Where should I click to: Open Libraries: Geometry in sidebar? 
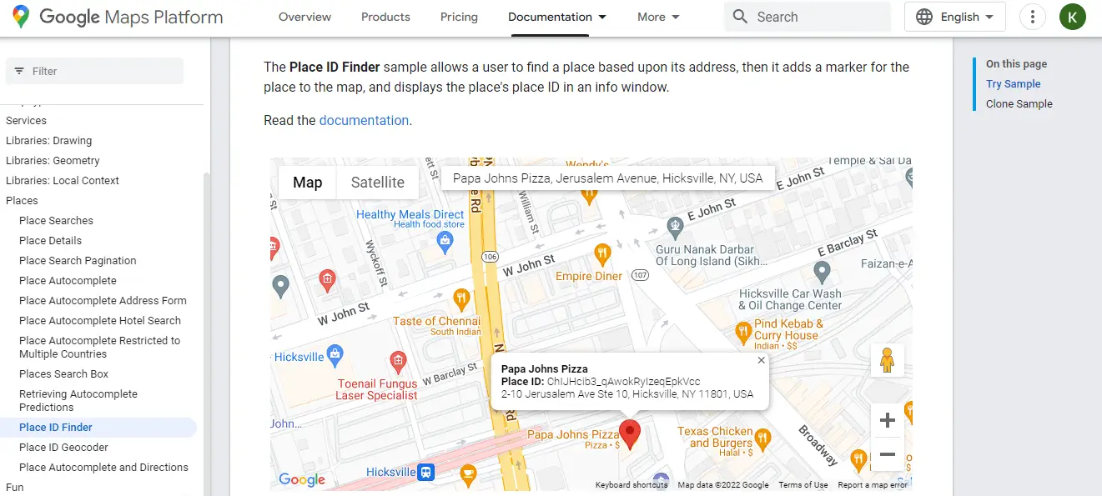point(53,161)
